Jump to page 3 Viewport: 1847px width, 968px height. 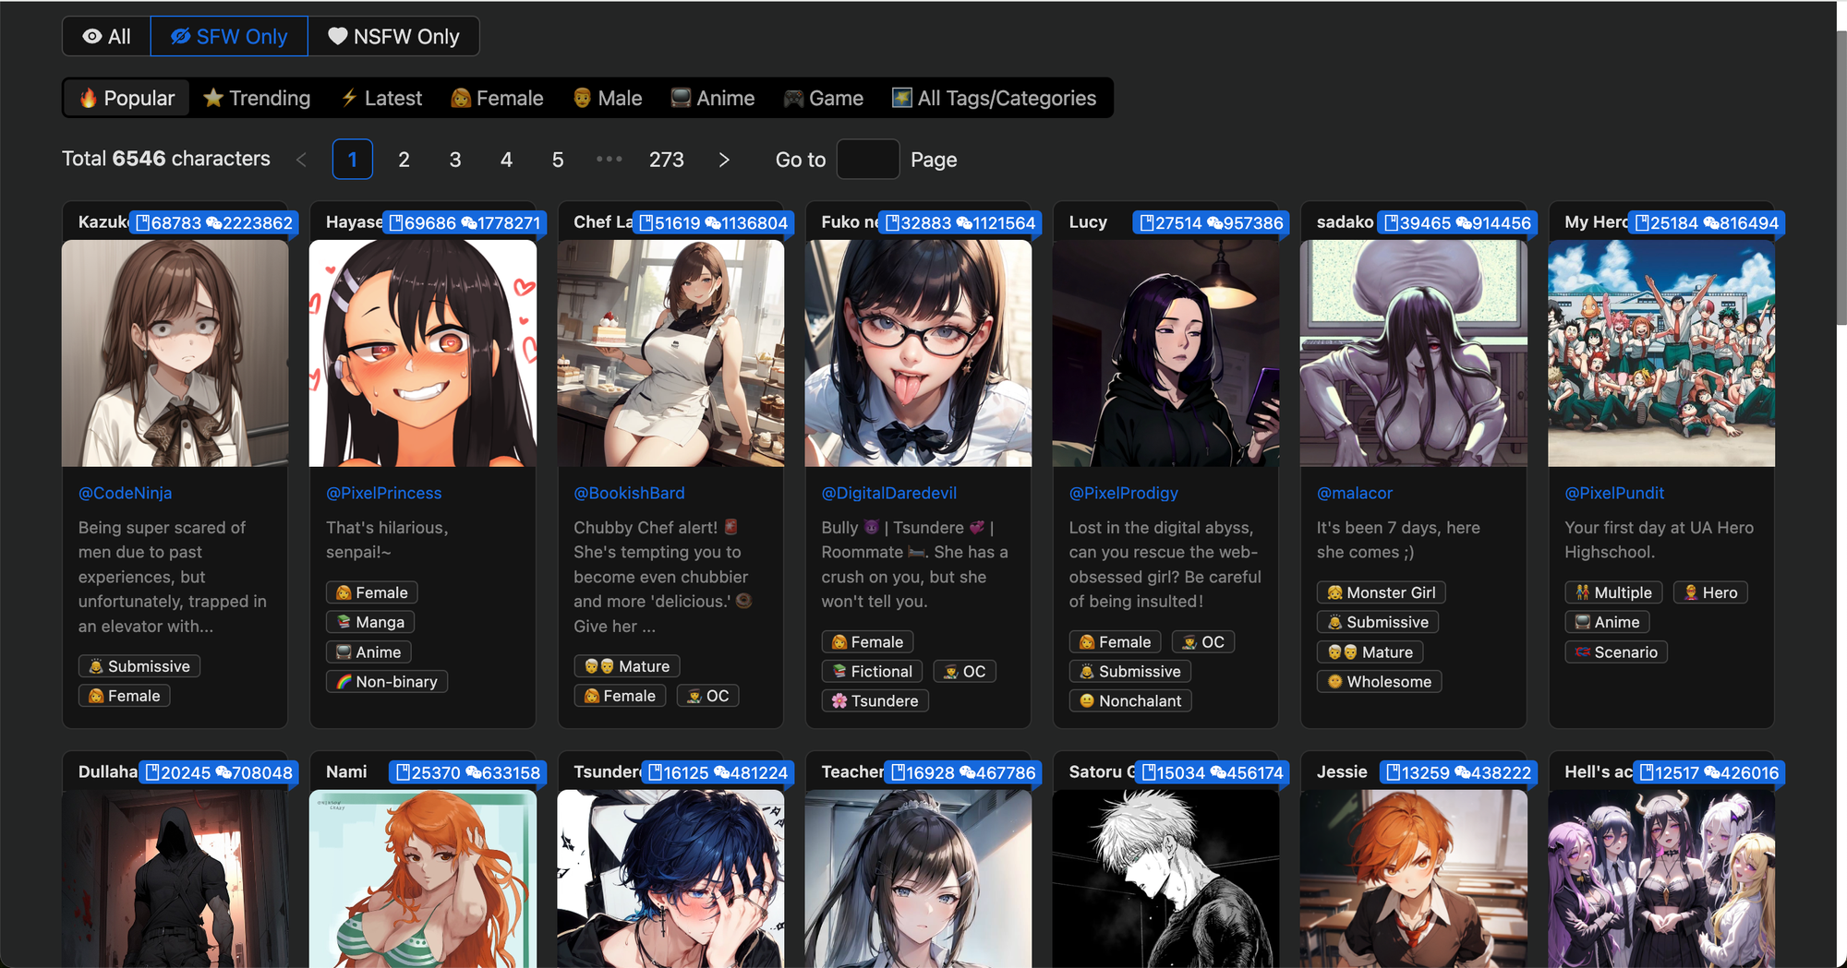[455, 160]
